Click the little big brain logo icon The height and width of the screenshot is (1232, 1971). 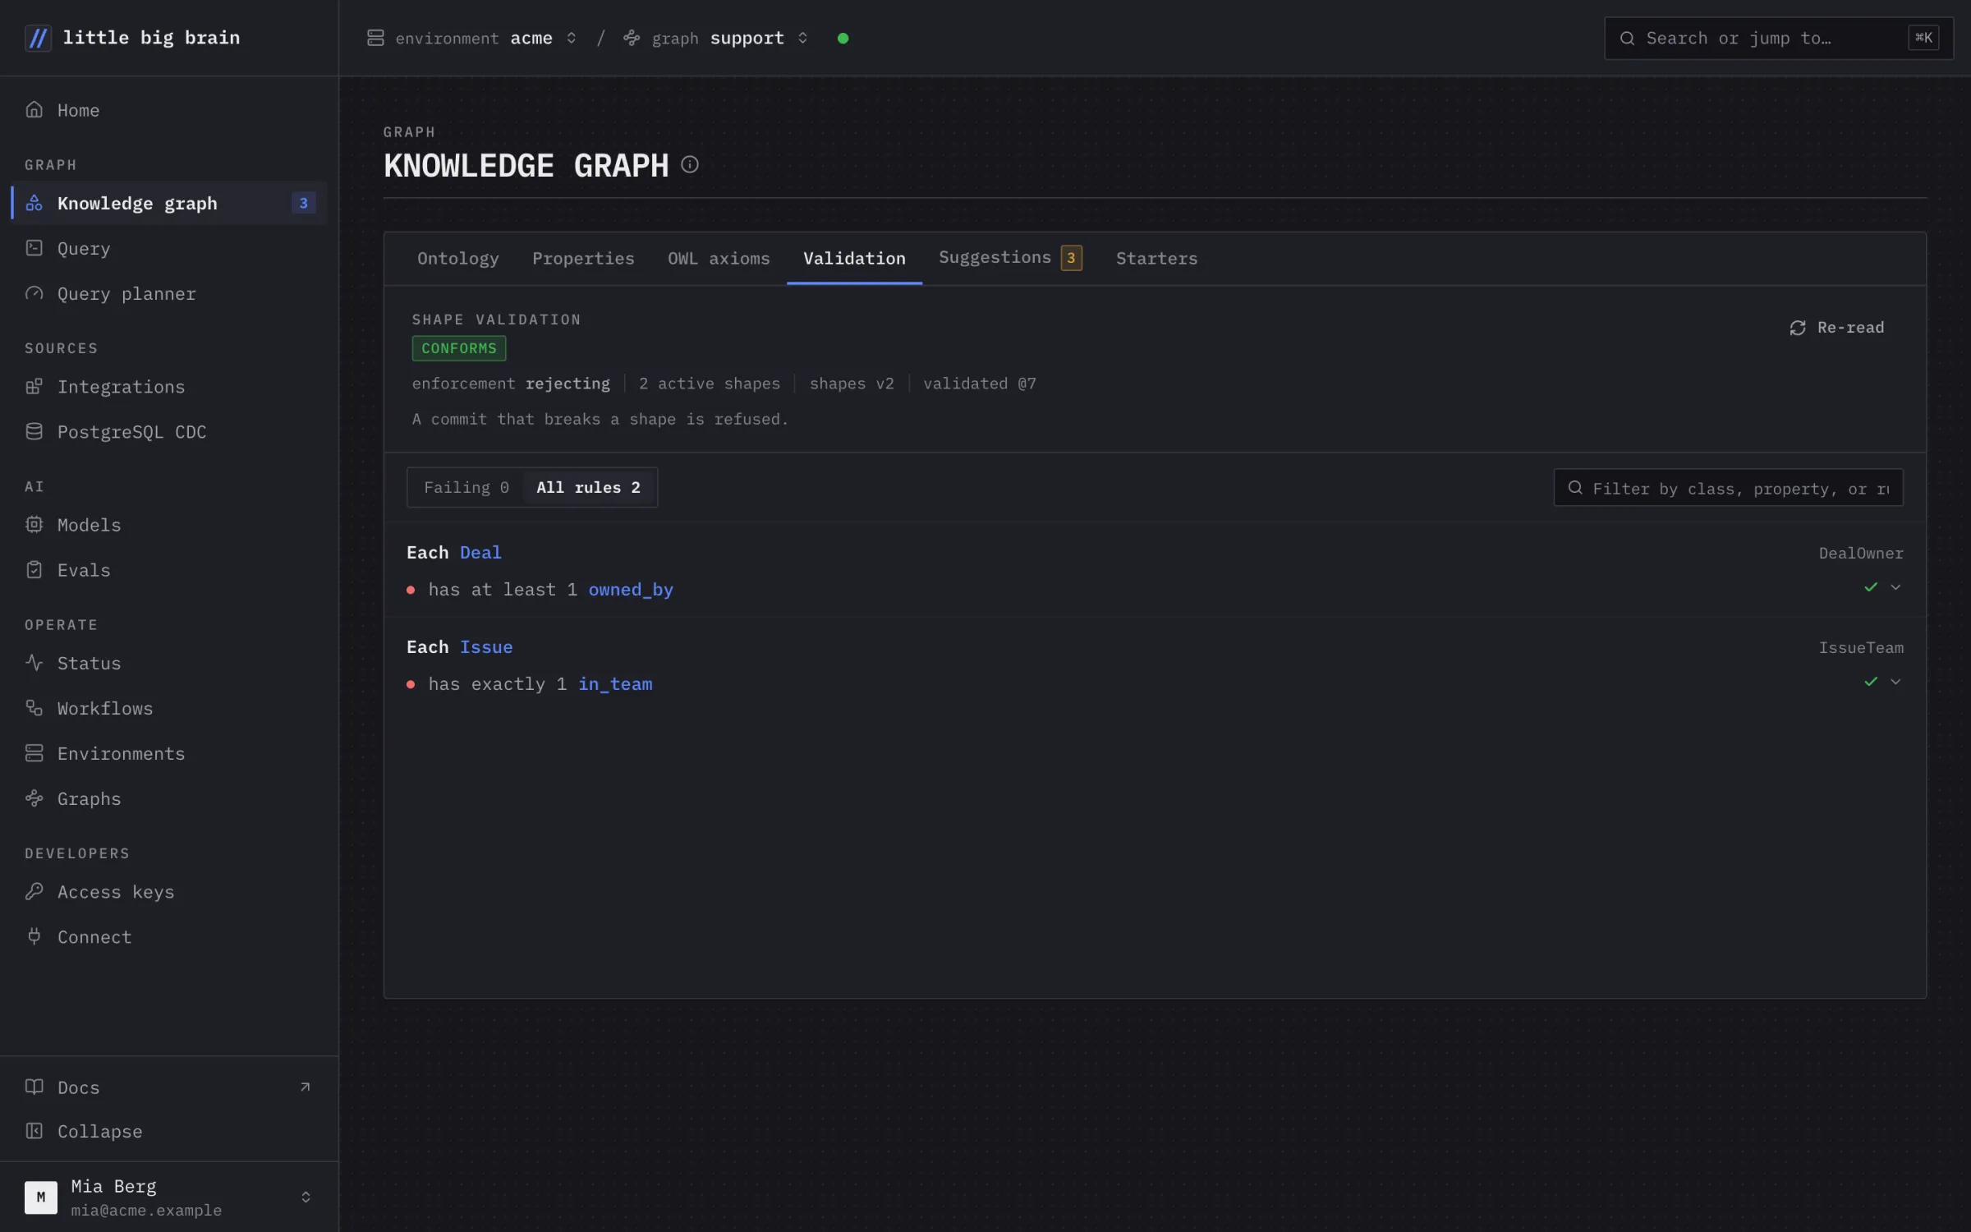pyautogui.click(x=38, y=38)
